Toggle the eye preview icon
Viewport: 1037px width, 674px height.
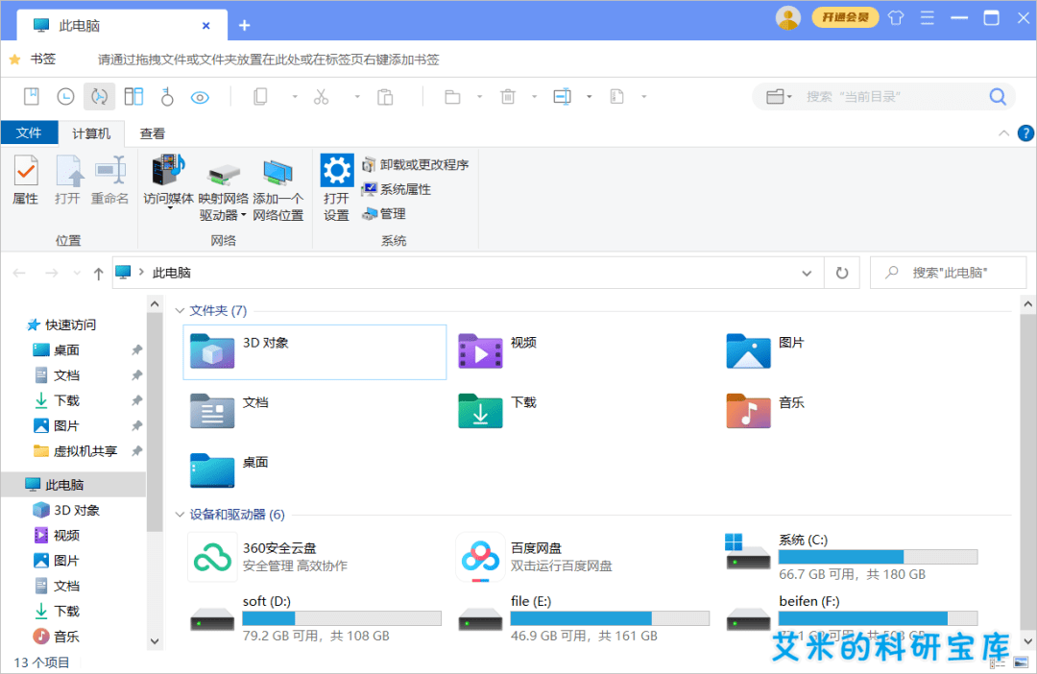click(200, 97)
